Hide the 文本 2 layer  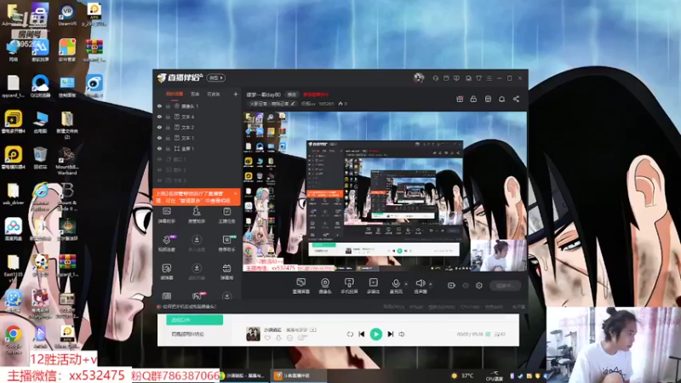point(159,127)
